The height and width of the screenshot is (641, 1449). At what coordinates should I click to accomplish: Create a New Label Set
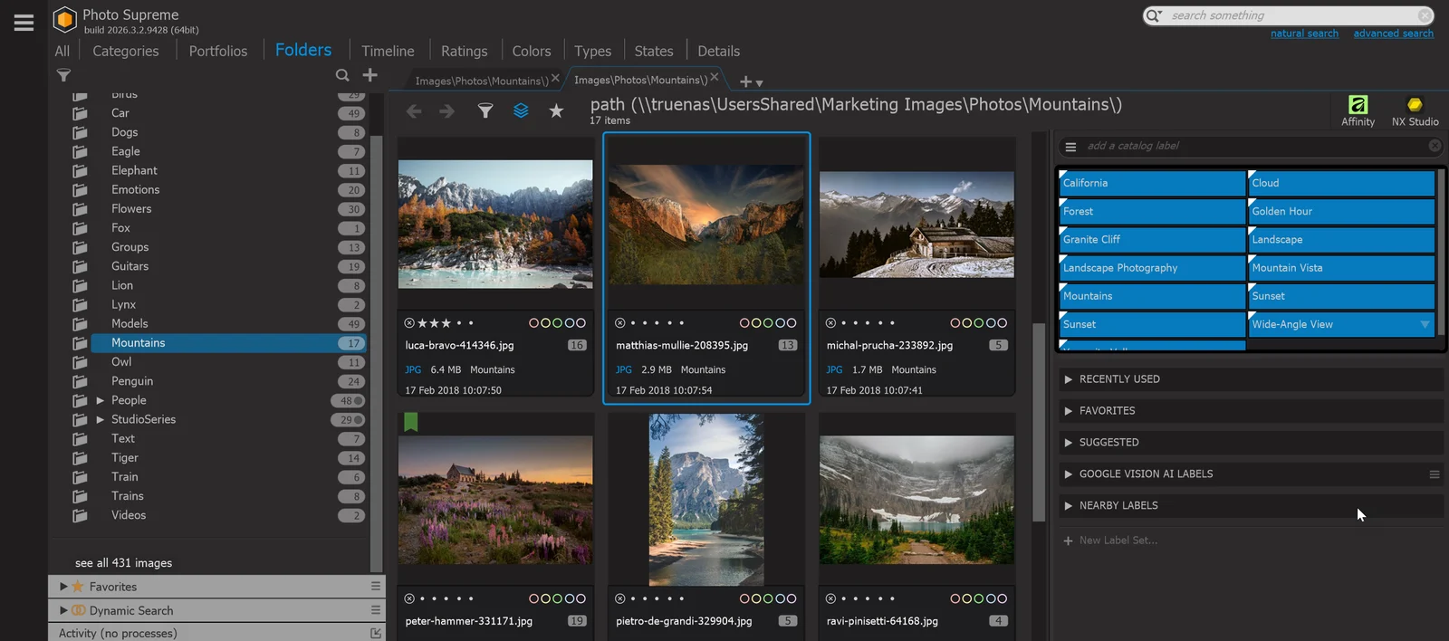pos(1110,541)
